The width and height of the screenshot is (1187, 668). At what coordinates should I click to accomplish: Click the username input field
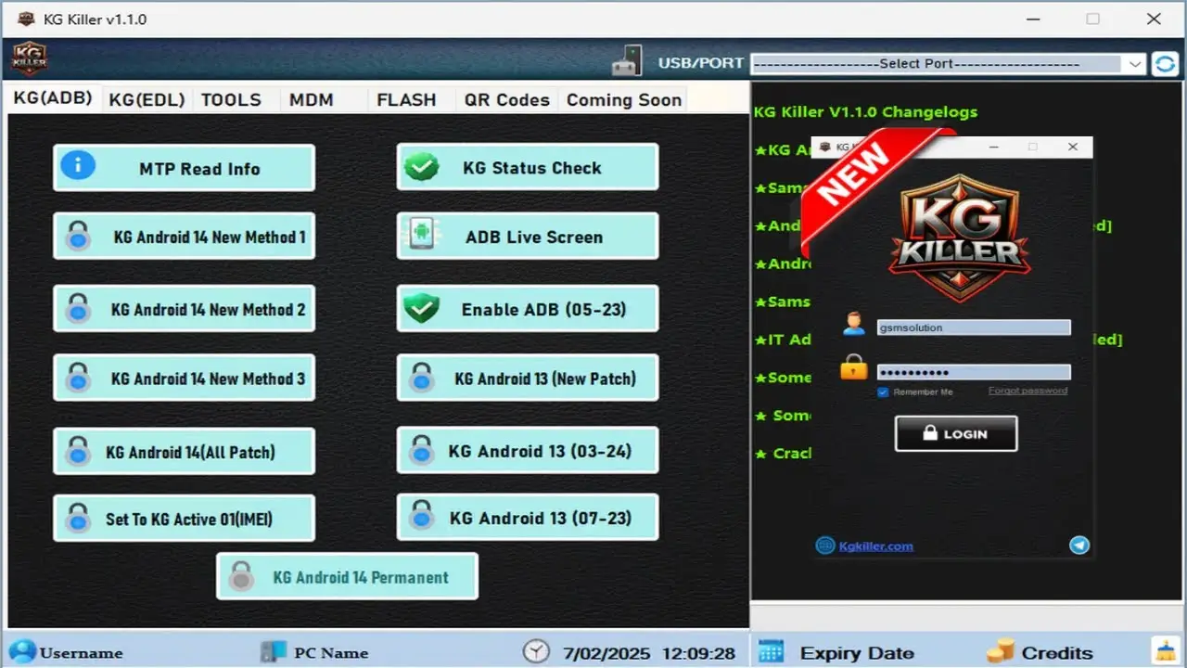click(974, 328)
